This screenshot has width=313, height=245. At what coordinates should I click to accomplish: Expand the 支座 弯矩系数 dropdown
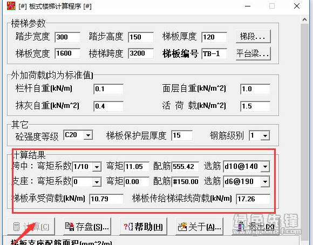point(97,182)
